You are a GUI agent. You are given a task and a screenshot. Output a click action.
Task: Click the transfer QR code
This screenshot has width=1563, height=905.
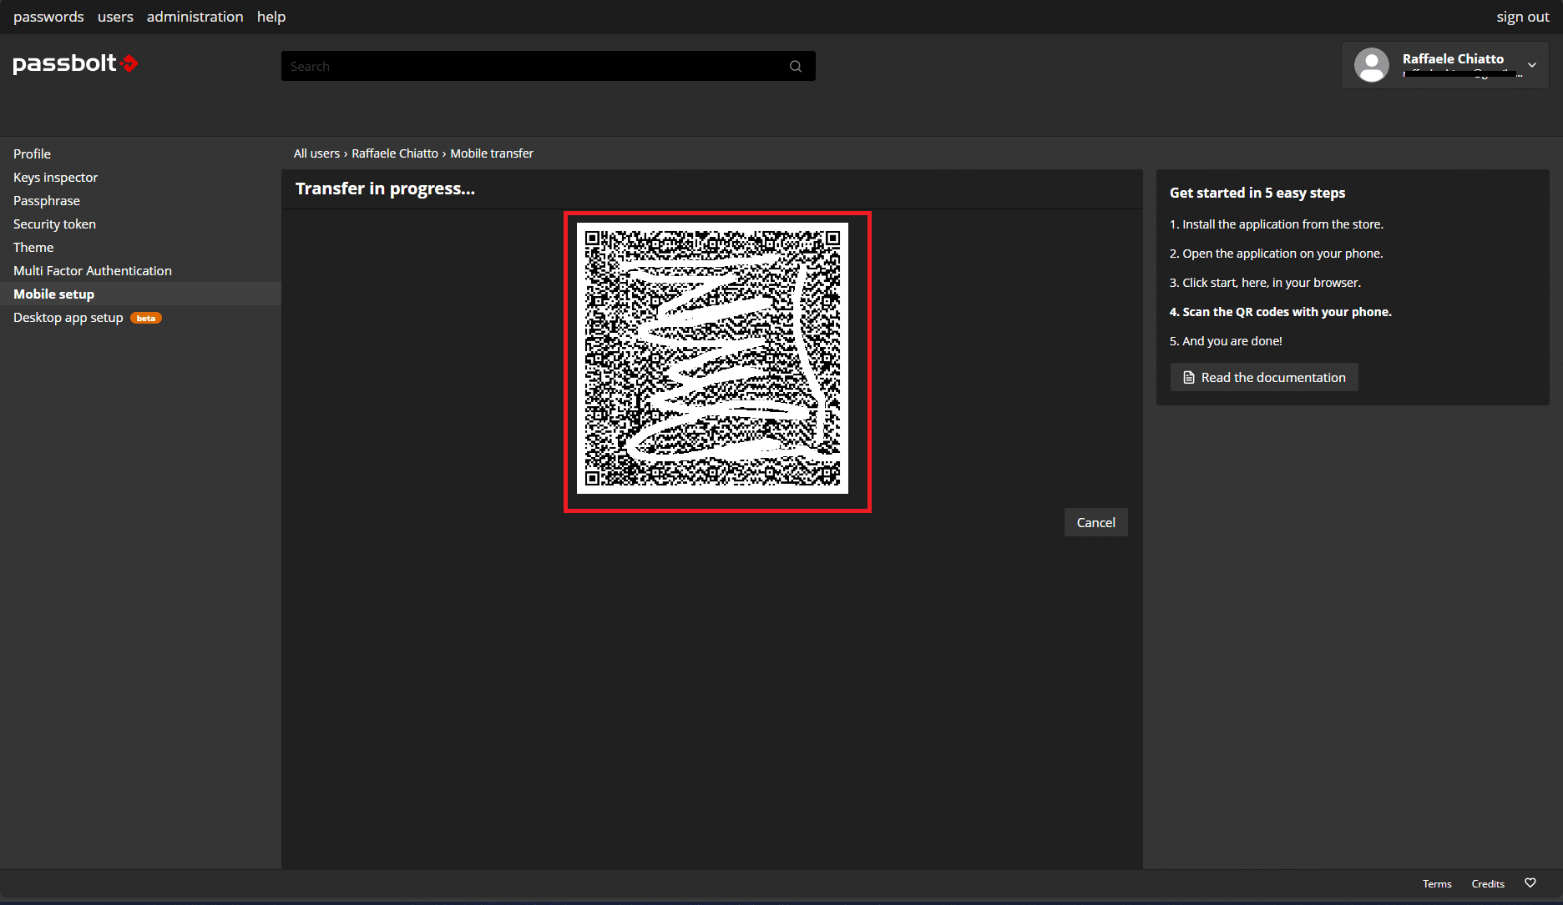click(712, 358)
